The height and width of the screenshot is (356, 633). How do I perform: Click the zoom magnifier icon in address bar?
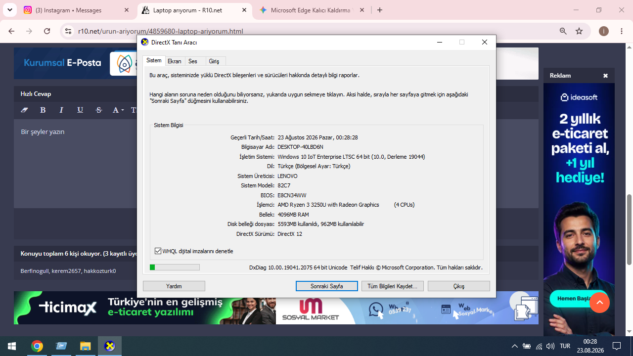click(x=563, y=31)
